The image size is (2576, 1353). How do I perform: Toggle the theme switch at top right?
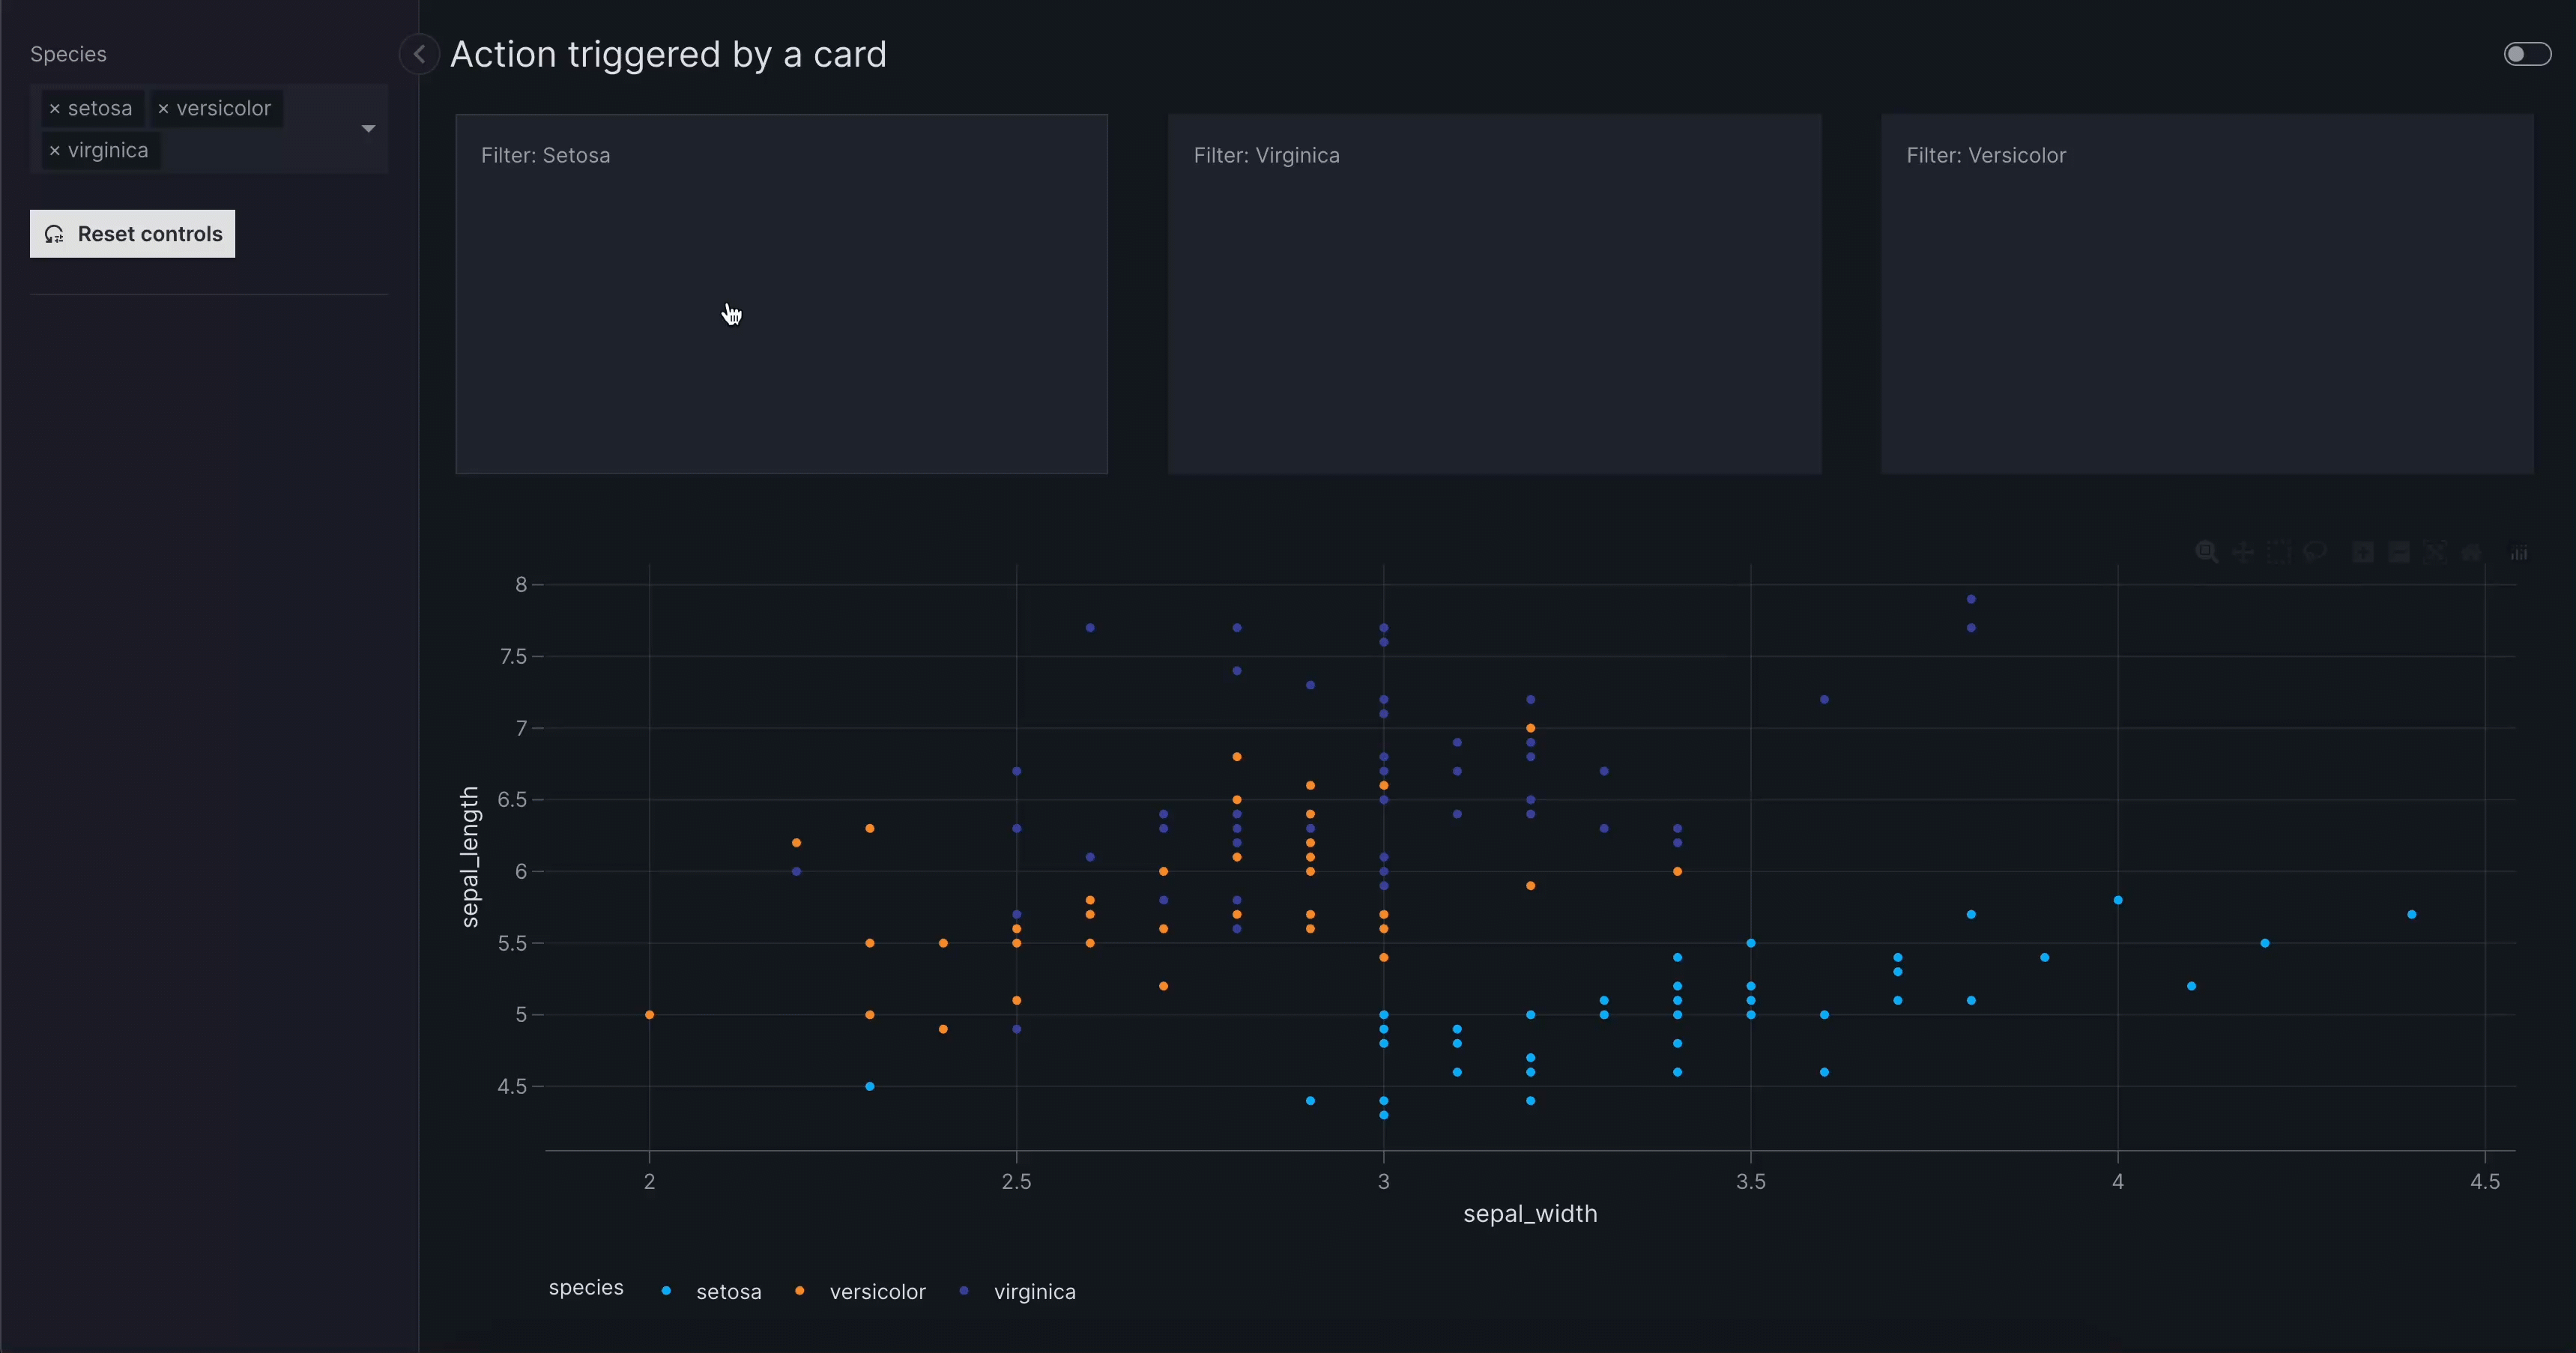pos(2527,54)
